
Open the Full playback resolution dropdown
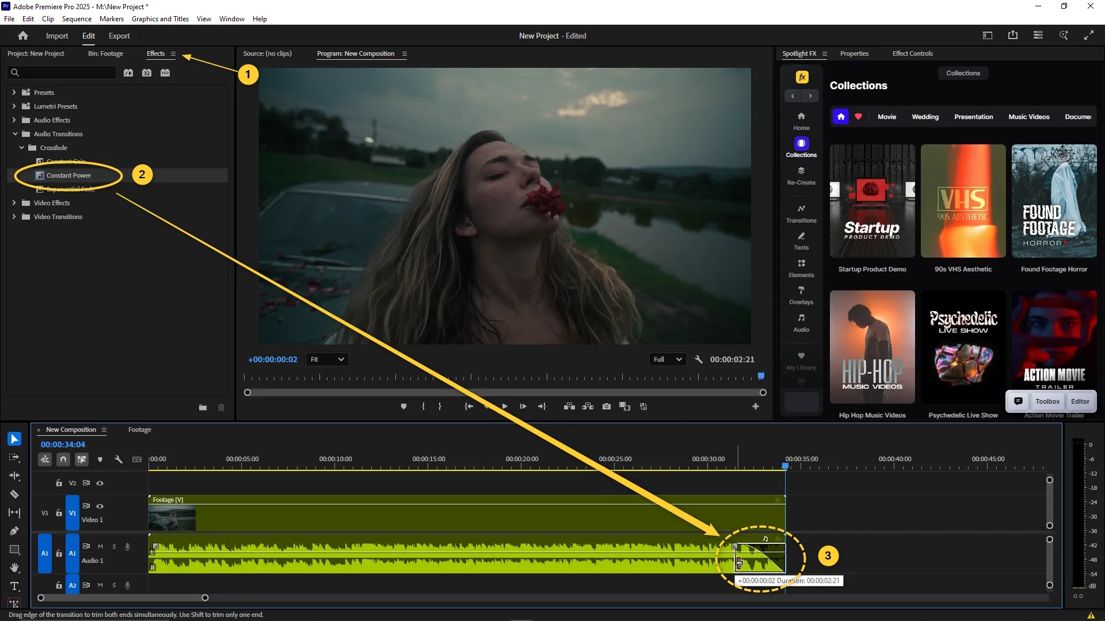coord(668,359)
